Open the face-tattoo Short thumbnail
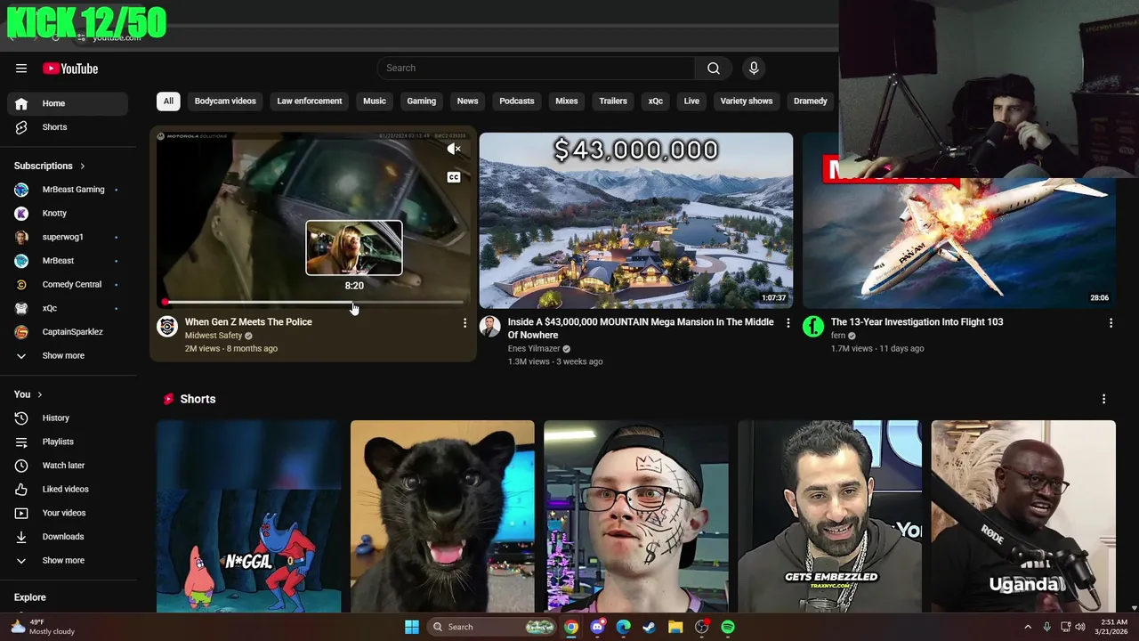The height and width of the screenshot is (641, 1139). pyautogui.click(x=636, y=516)
